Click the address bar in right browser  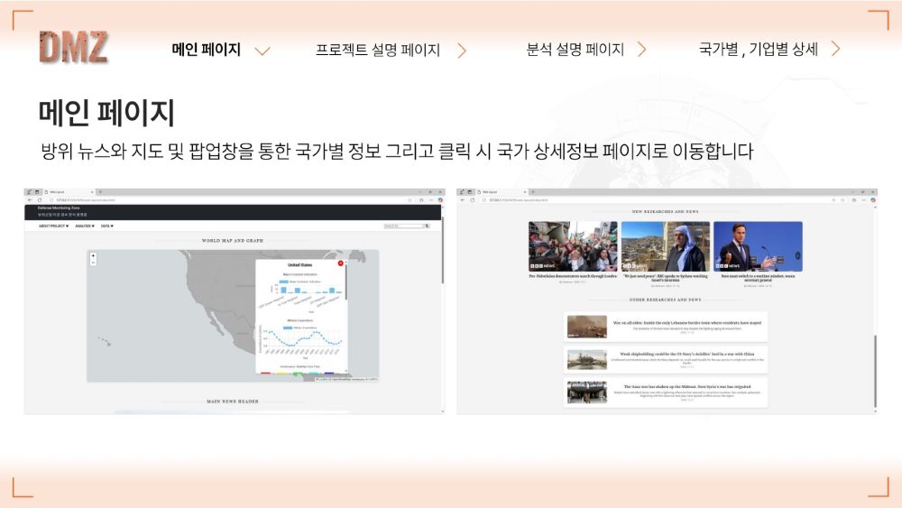(661, 199)
